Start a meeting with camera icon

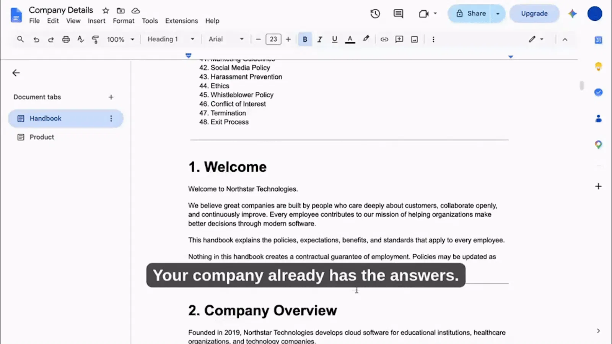[423, 14]
